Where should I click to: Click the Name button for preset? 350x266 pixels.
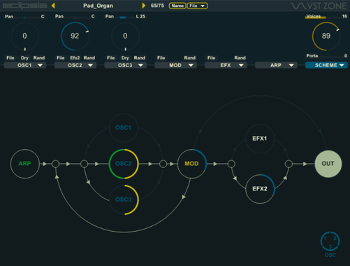point(177,6)
